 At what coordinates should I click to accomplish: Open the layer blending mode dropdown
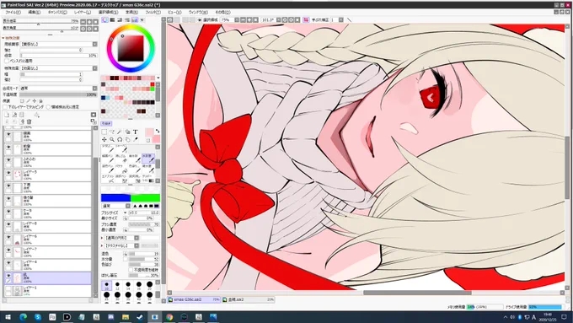(x=94, y=89)
